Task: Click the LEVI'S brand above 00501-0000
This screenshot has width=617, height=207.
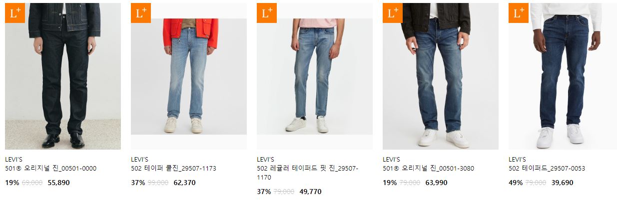Action: tap(14, 160)
